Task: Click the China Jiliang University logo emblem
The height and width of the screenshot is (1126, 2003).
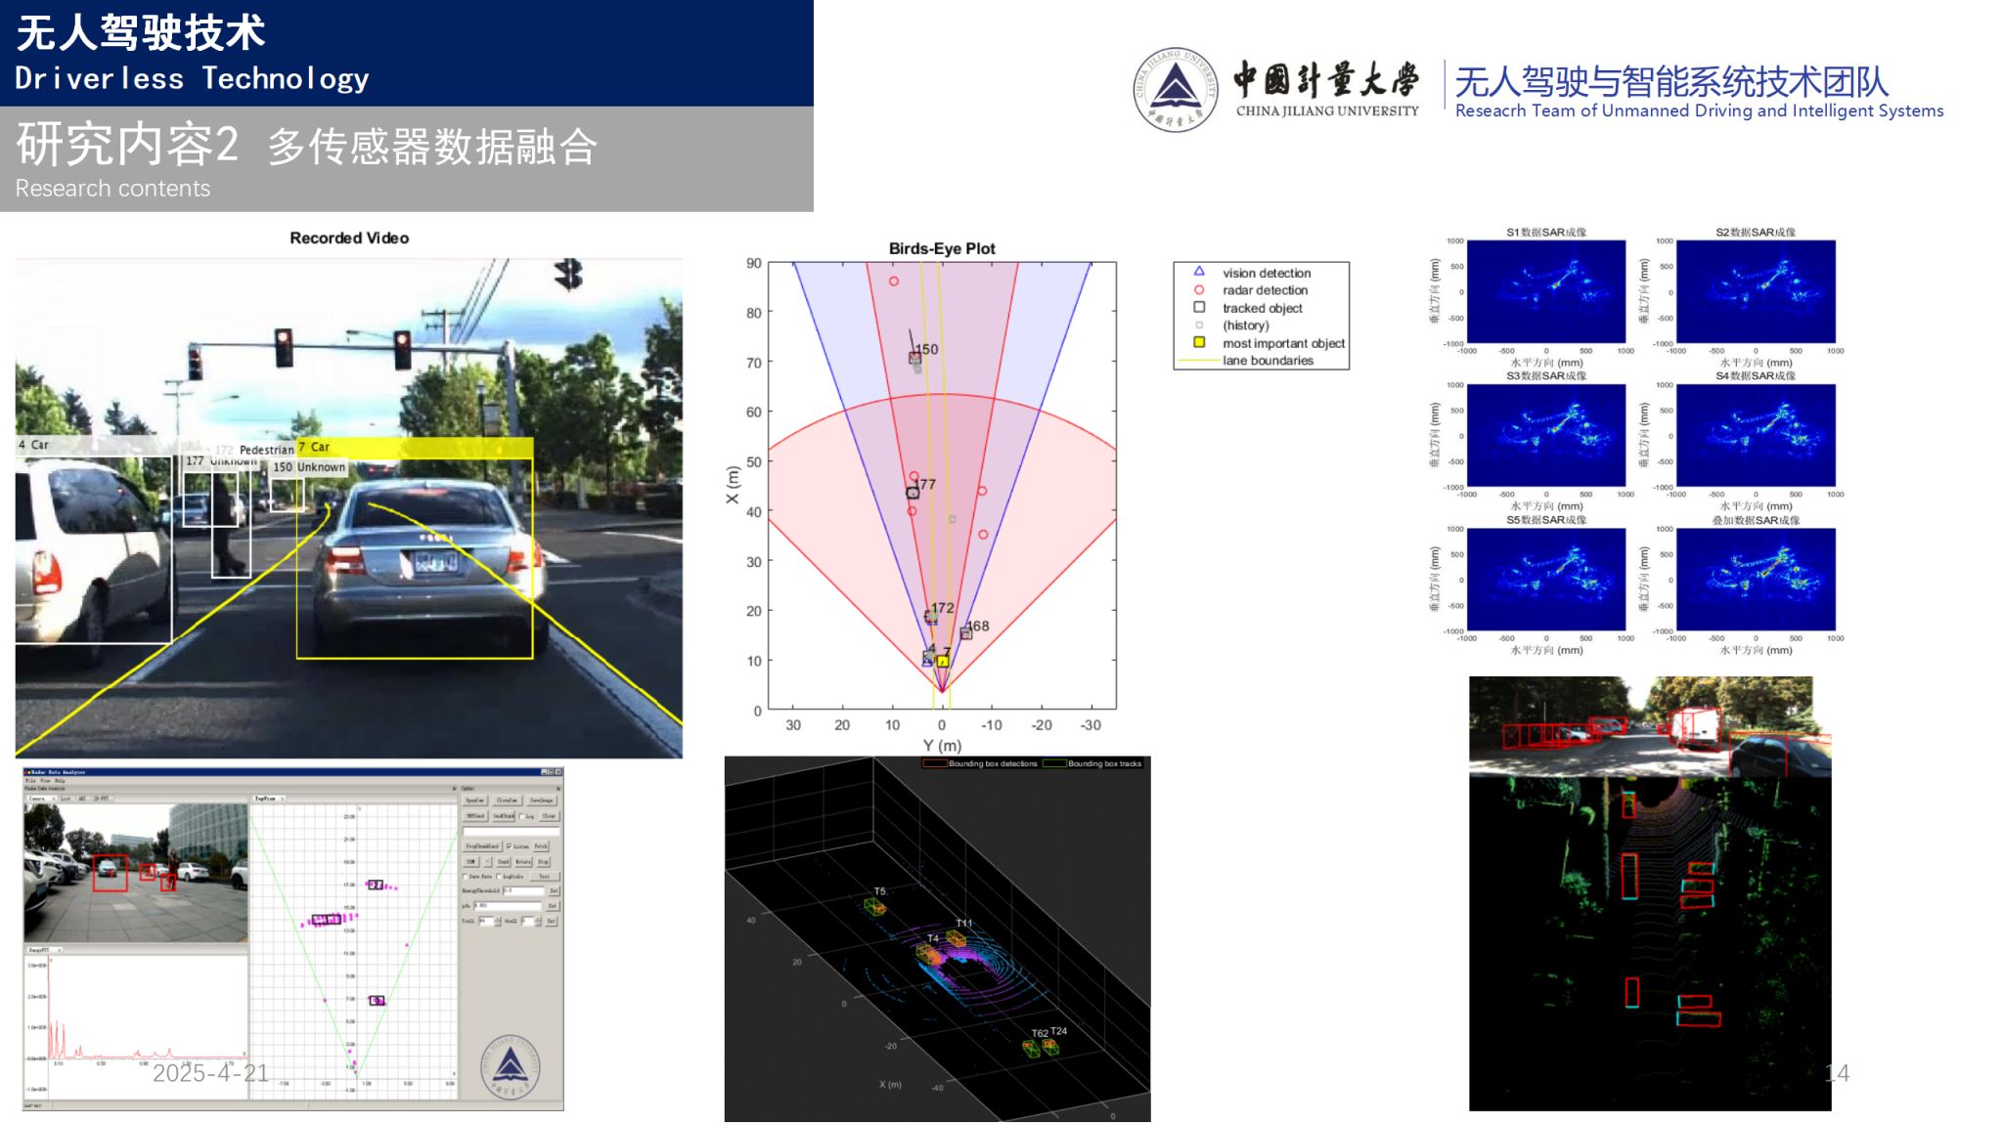Action: click(x=1176, y=89)
